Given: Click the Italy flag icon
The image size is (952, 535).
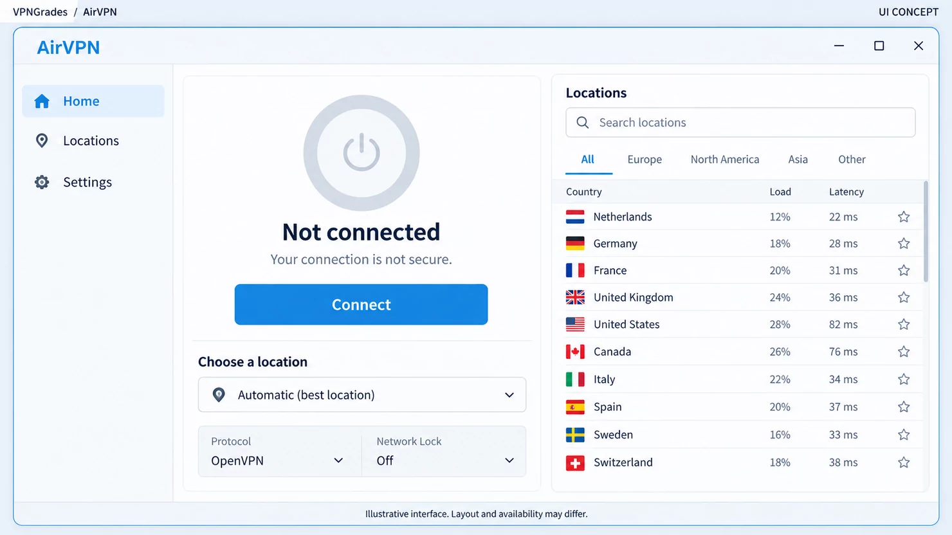Looking at the screenshot, I should (x=575, y=379).
